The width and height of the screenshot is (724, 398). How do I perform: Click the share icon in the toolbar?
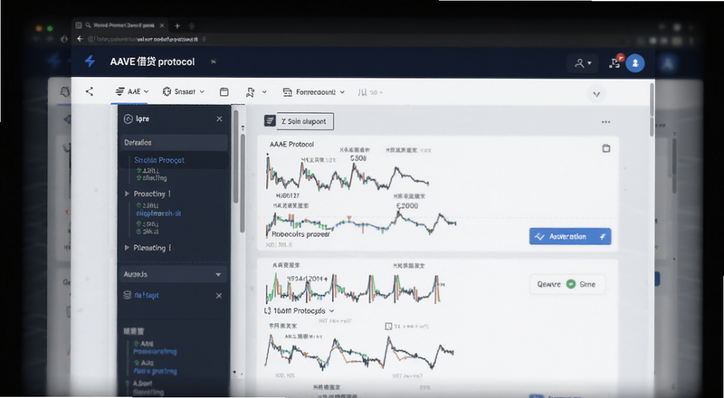90,92
